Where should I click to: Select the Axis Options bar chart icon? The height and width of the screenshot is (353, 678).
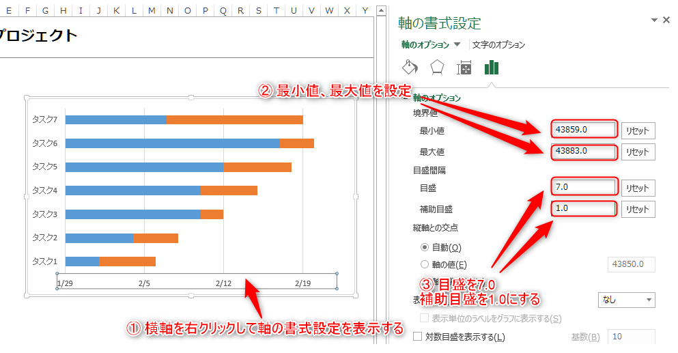[x=492, y=67]
